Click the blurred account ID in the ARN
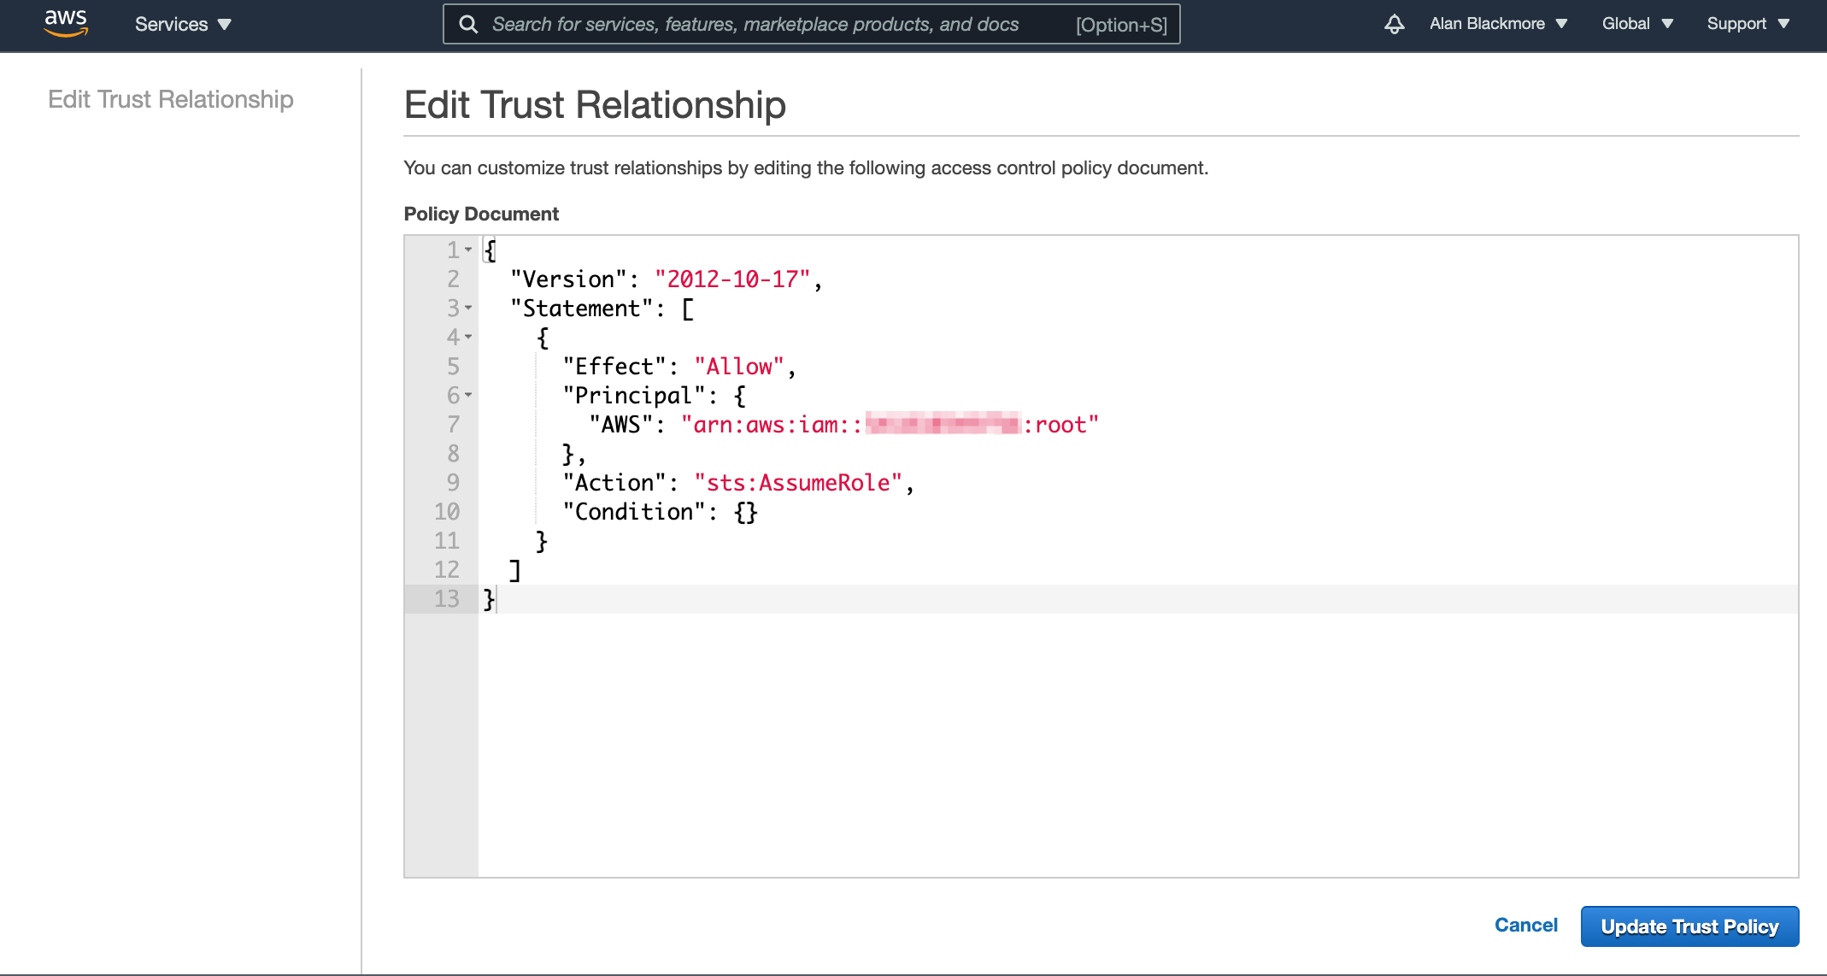 click(943, 424)
